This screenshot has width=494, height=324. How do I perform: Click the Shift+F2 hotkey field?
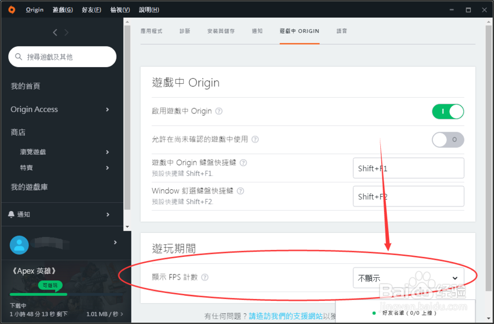409,197
